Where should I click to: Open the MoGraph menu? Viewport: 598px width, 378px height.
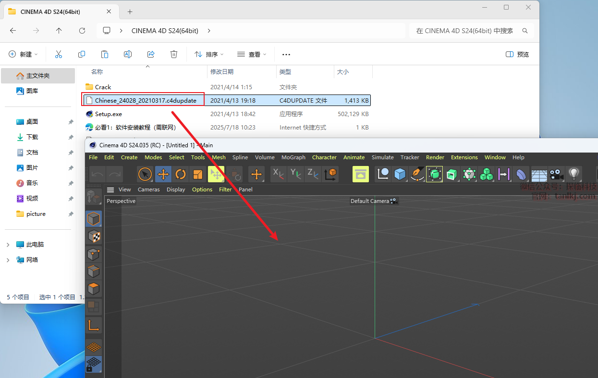pos(293,157)
